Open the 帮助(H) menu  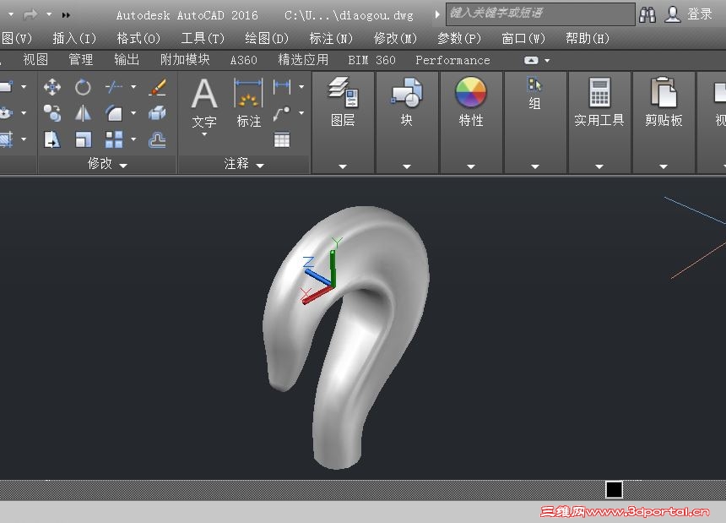(x=588, y=38)
